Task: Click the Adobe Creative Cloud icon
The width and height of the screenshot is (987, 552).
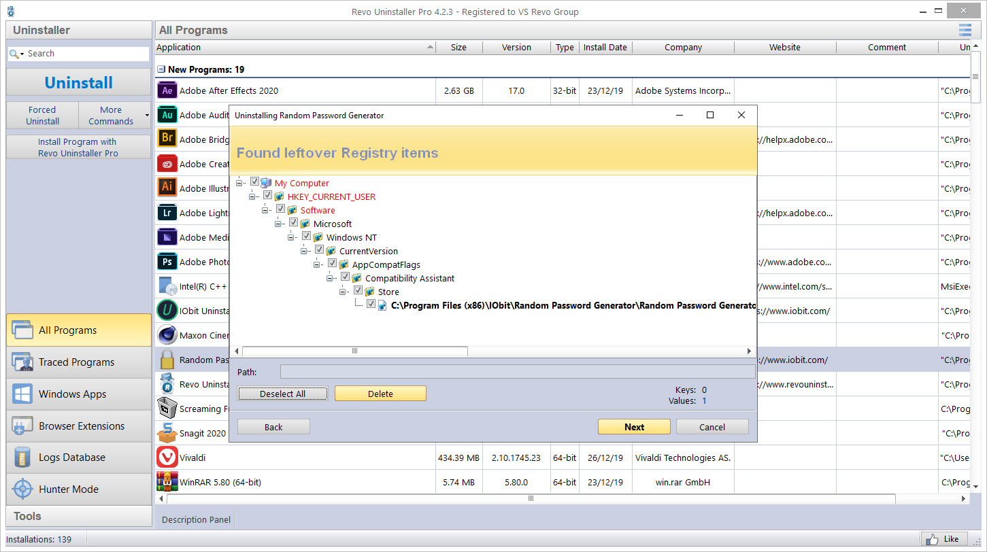Action: pyautogui.click(x=167, y=164)
